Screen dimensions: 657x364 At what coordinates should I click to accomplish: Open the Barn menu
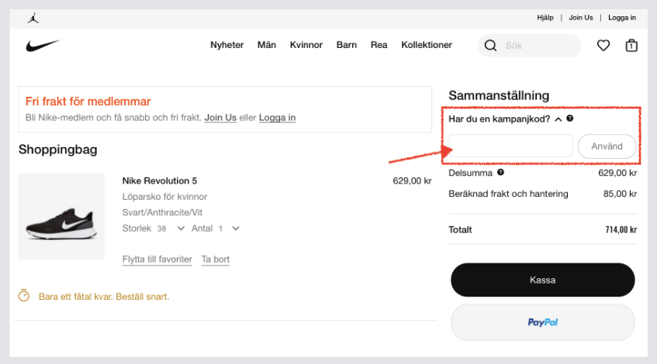[x=347, y=45]
